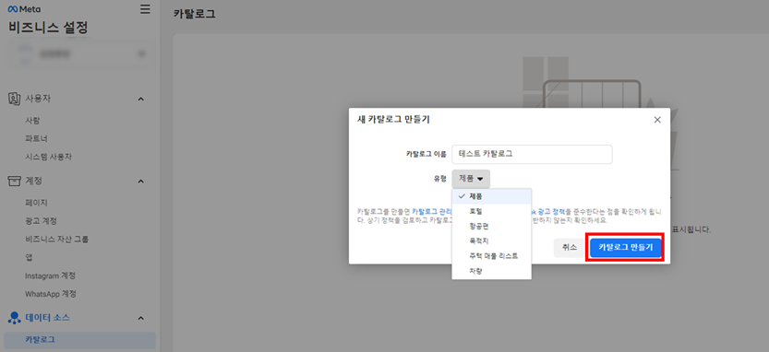
Task: Open the business account selector dropdown
Action: 80,53
